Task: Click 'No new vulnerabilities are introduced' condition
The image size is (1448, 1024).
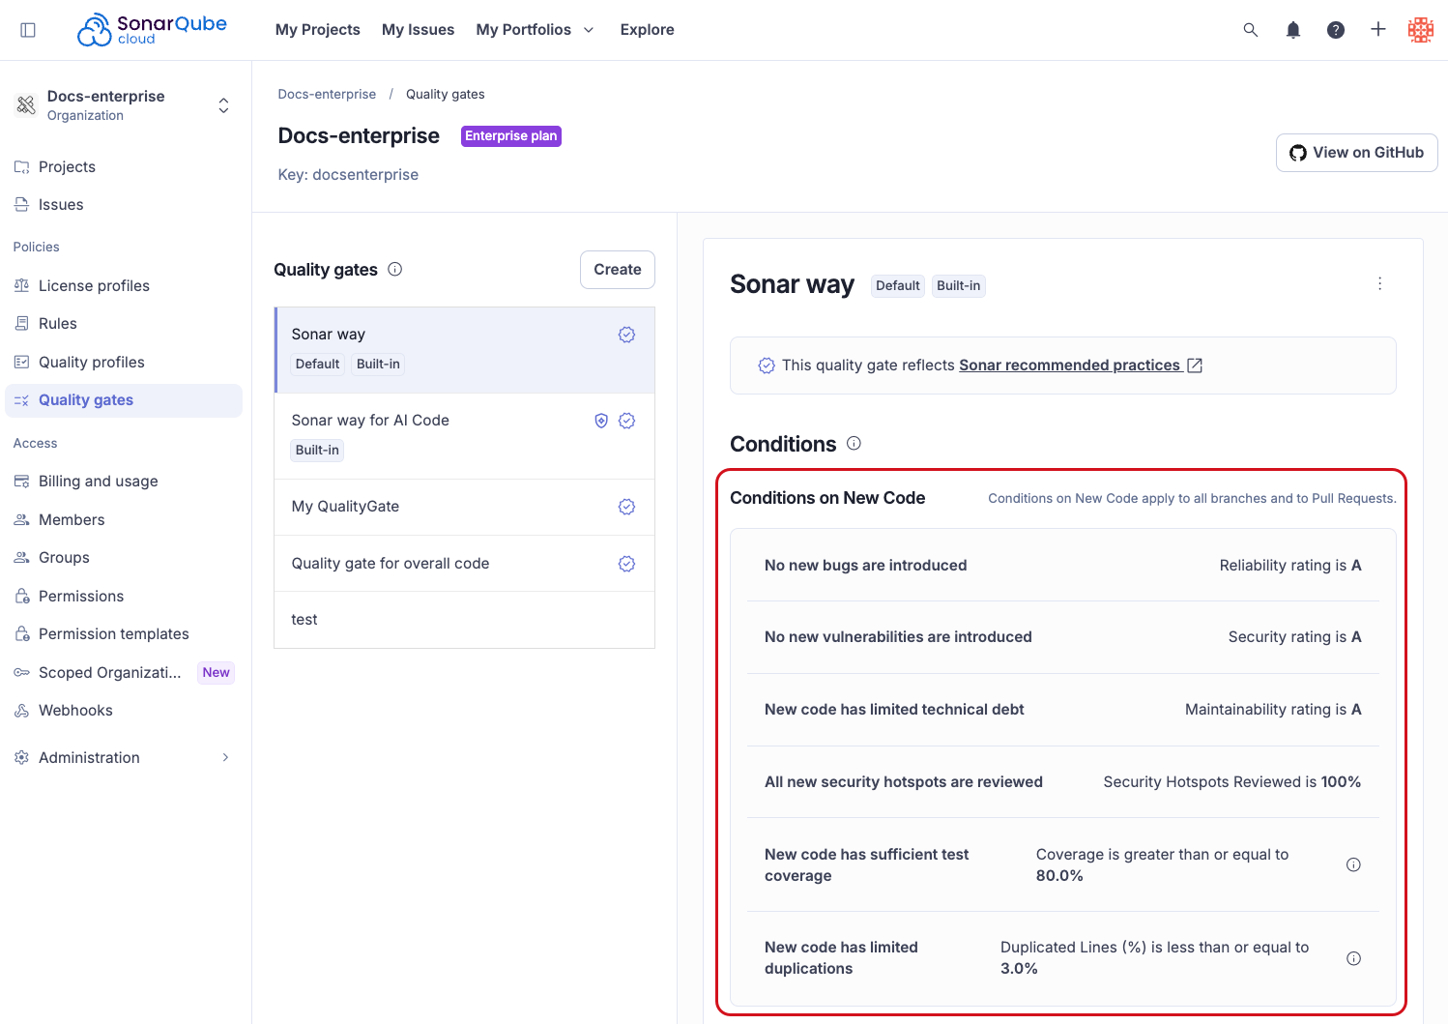Action: pyautogui.click(x=898, y=637)
